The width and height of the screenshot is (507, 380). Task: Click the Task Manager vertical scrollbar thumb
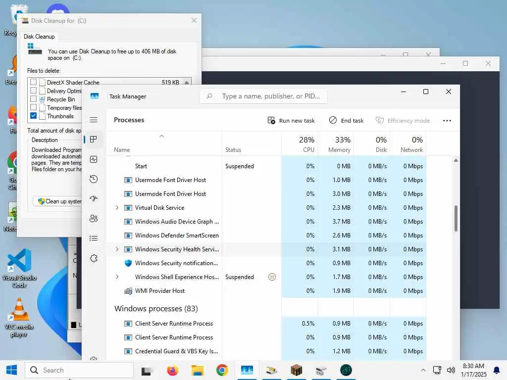coord(456,218)
